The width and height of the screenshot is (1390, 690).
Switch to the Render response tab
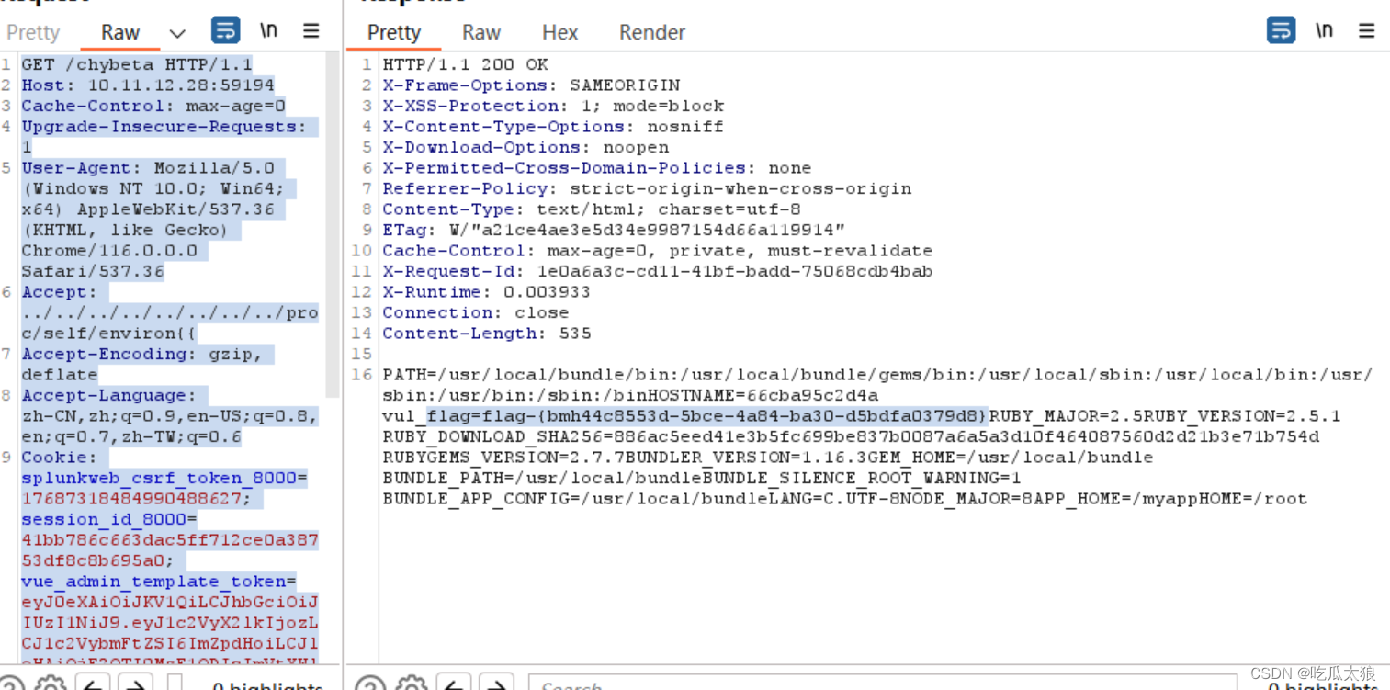point(651,32)
